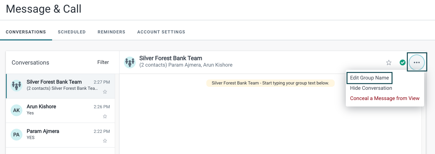The width and height of the screenshot is (435, 154).
Task: Open the Reminders tab
Action: (x=112, y=32)
